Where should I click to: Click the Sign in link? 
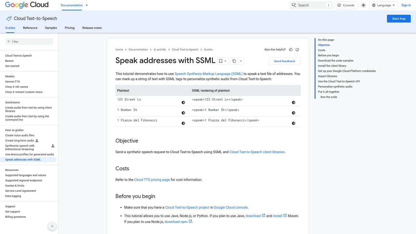(406, 5)
